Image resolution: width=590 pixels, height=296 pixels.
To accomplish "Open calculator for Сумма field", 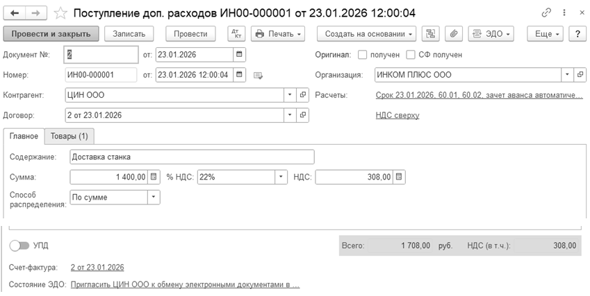I will point(154,177).
